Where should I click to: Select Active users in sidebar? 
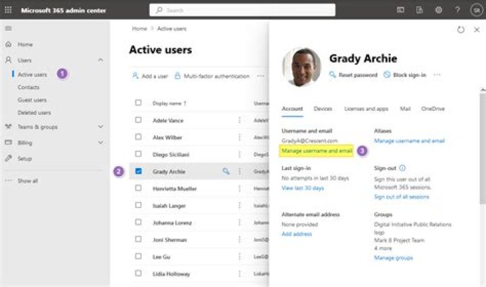(x=32, y=74)
